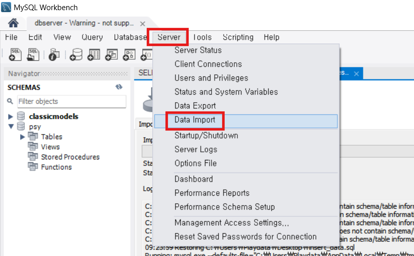
Task: Open SQL script file icon
Action: point(33,55)
